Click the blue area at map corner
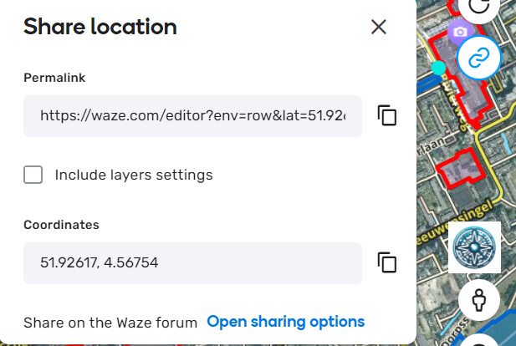Screen dimensions: 516x346 [504, 328]
